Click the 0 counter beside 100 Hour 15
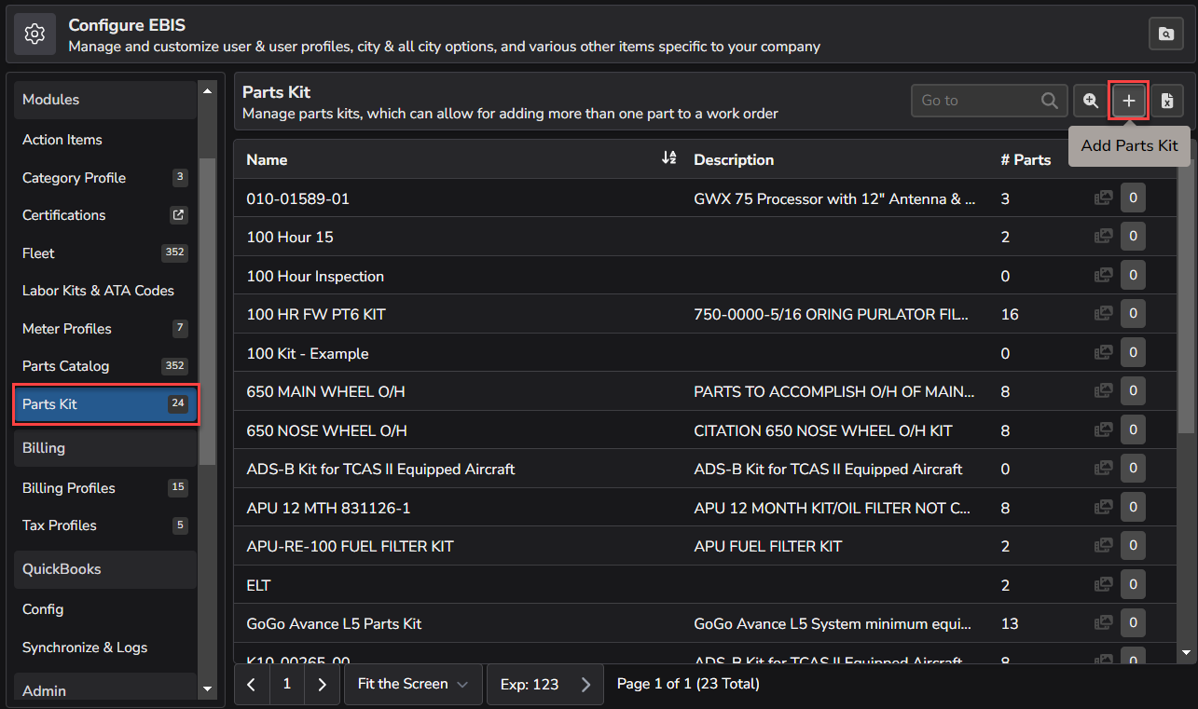1198x709 pixels. point(1133,236)
